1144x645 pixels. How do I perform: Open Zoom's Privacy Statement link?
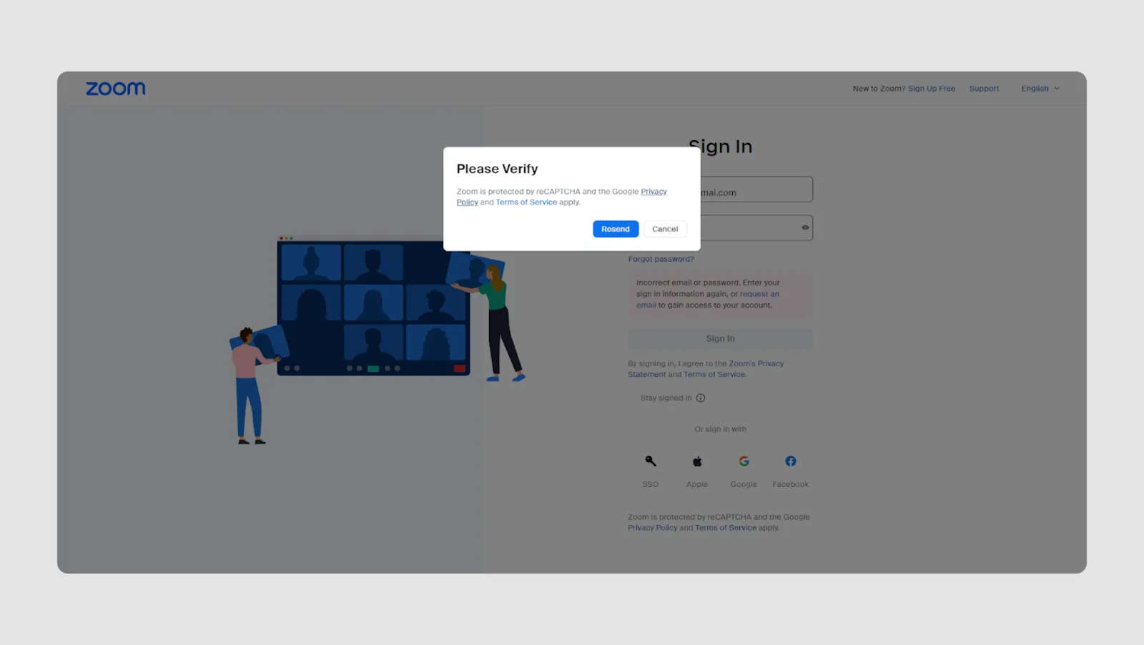756,364
